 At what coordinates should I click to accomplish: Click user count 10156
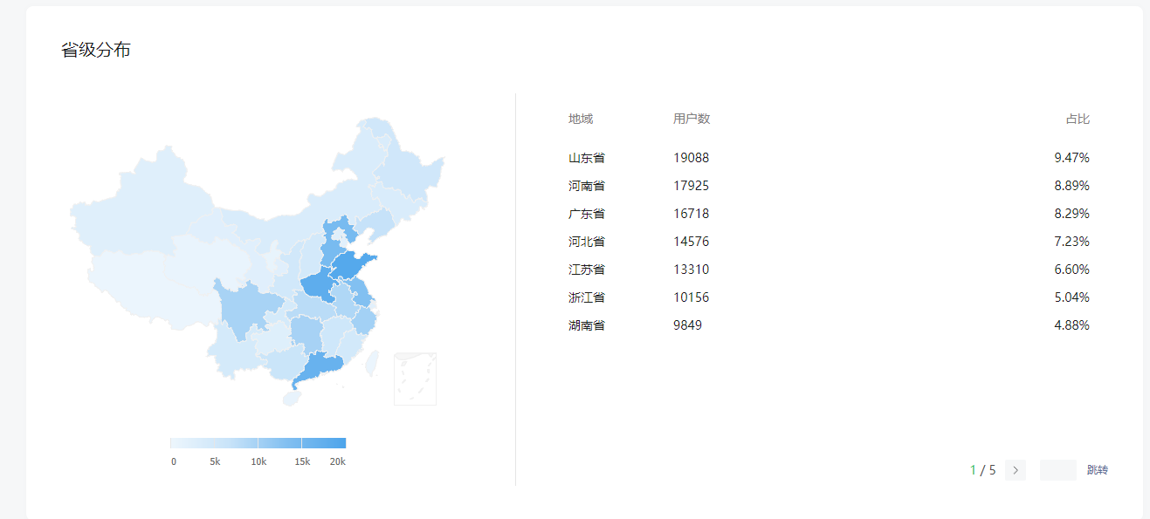click(x=692, y=297)
